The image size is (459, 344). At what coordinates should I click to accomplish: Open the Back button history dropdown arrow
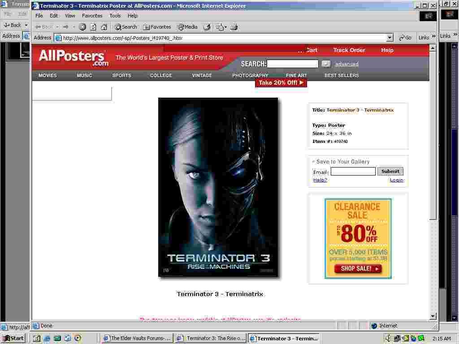(x=57, y=27)
